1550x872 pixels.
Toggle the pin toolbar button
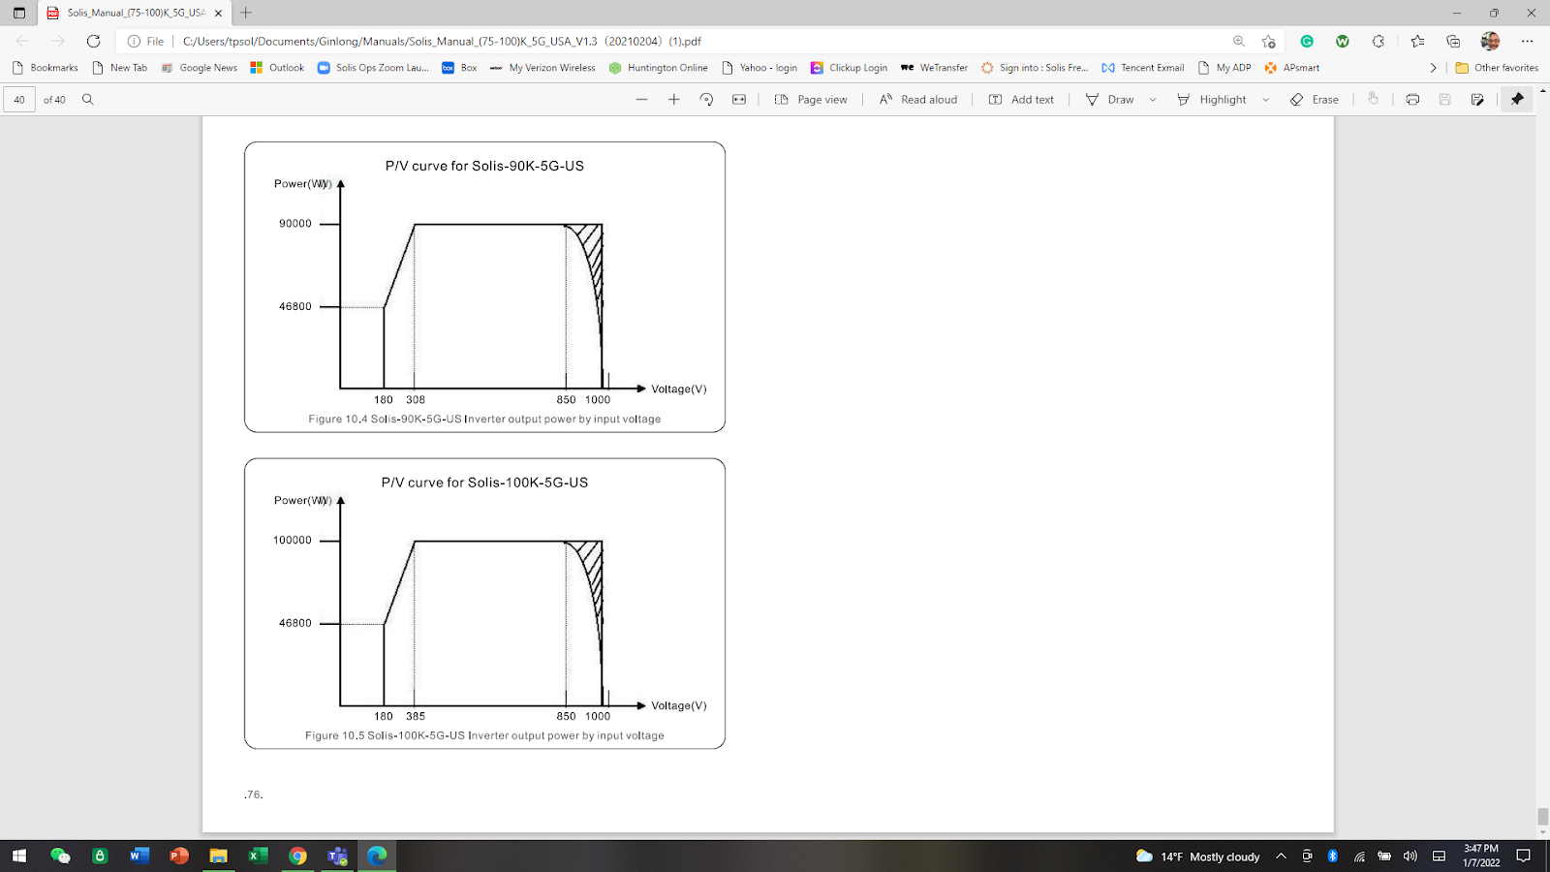click(x=1517, y=100)
